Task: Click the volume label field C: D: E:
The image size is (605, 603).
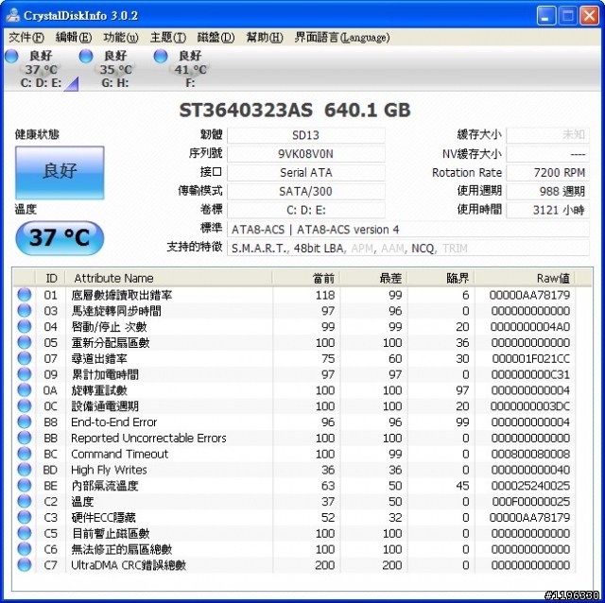Action: [306, 210]
